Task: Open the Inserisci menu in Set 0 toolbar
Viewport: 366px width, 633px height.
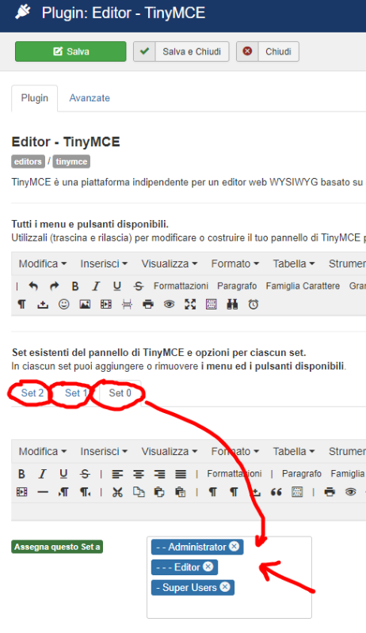Action: (x=104, y=451)
